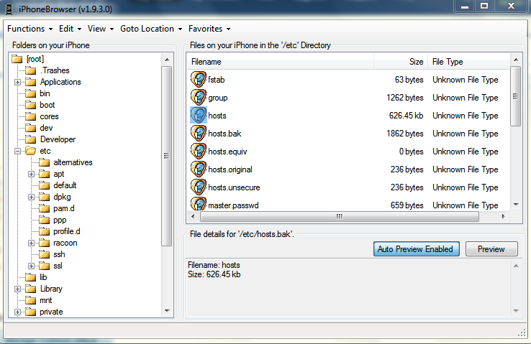Viewport: 531px width, 344px height.
Task: Click the open etc folder icon
Action: pyautogui.click(x=31, y=151)
